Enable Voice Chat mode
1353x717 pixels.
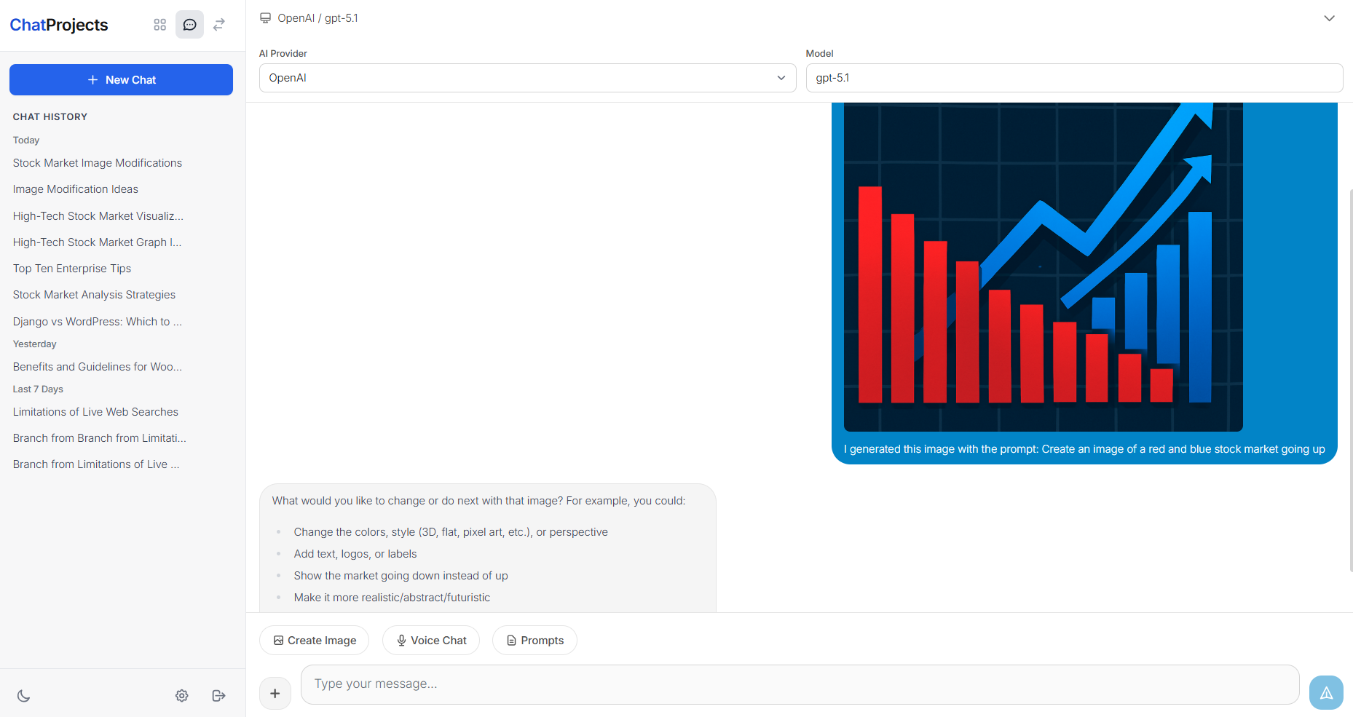click(x=430, y=640)
